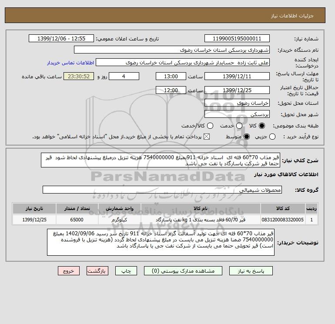The image size is (335, 324).
Task: Click row number 1 cell
Action: pyautogui.click(x=312, y=220)
